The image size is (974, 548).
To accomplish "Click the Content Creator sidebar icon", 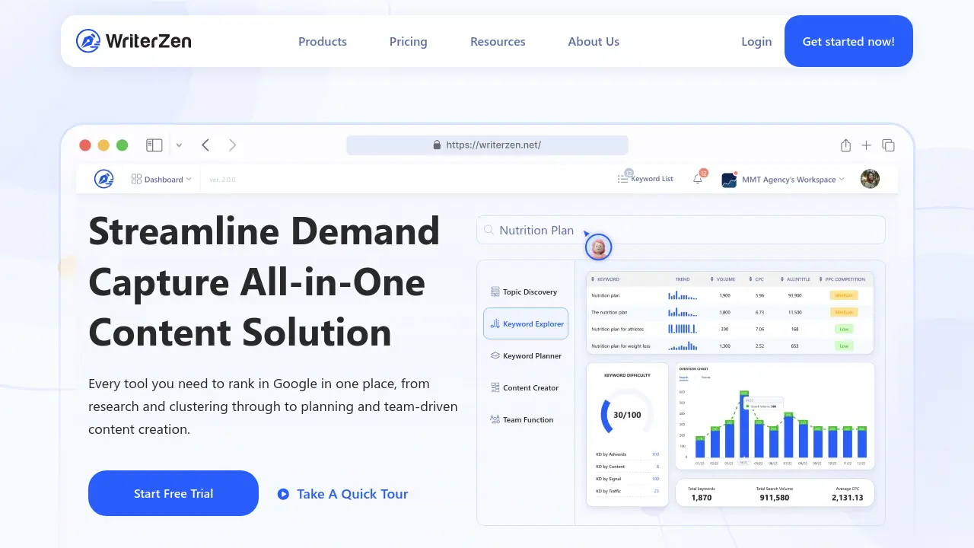I will click(x=495, y=387).
